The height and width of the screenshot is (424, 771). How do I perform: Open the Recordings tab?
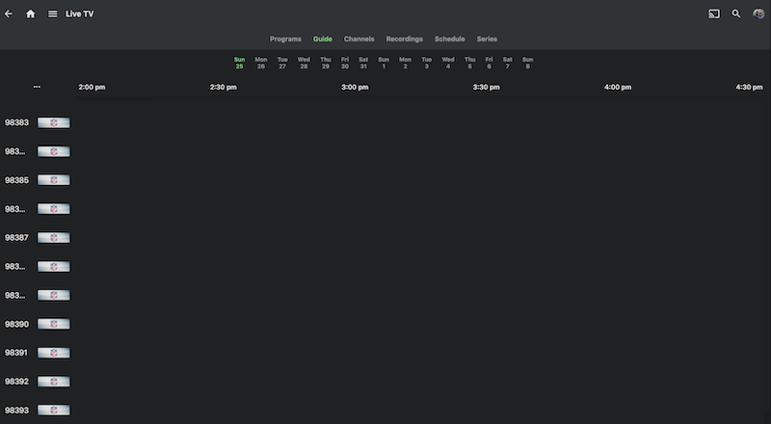pyautogui.click(x=404, y=39)
